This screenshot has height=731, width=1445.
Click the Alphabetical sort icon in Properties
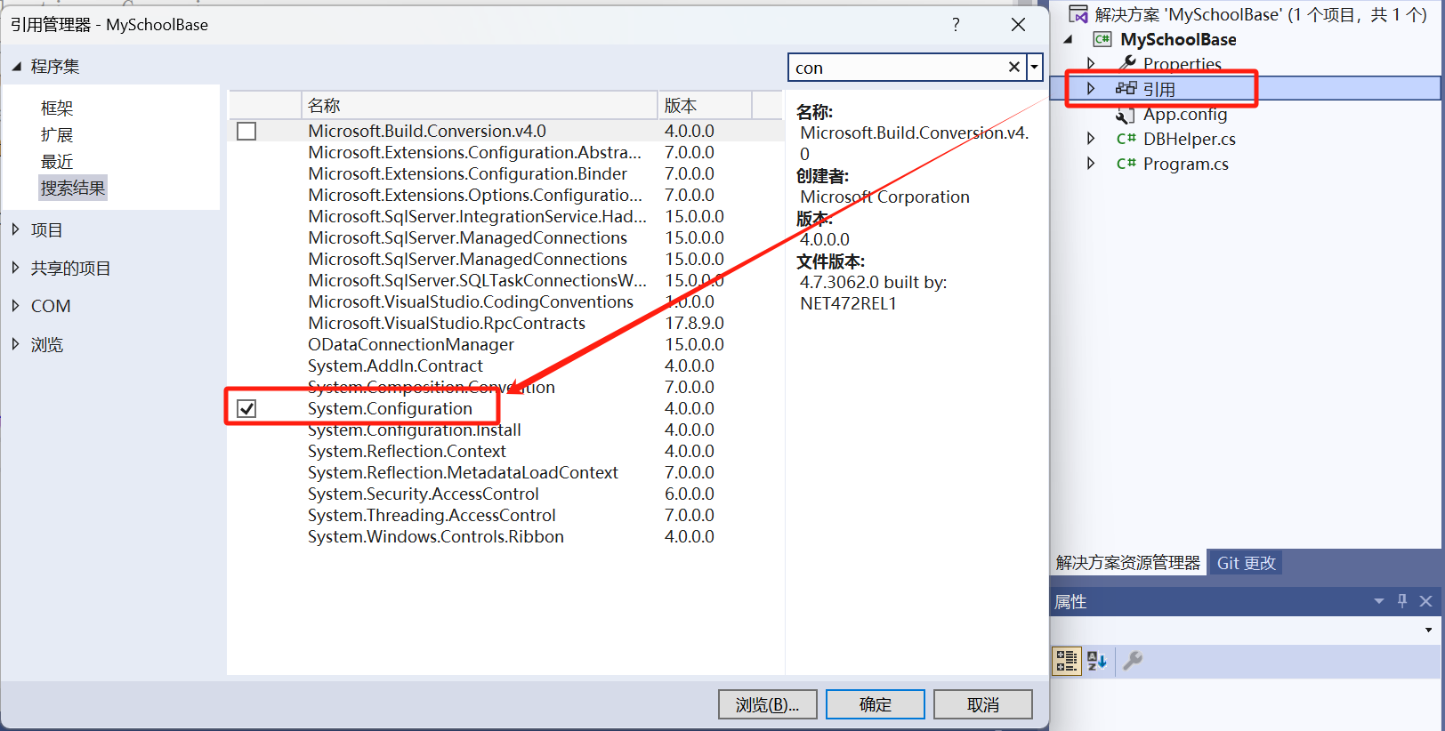1097,661
